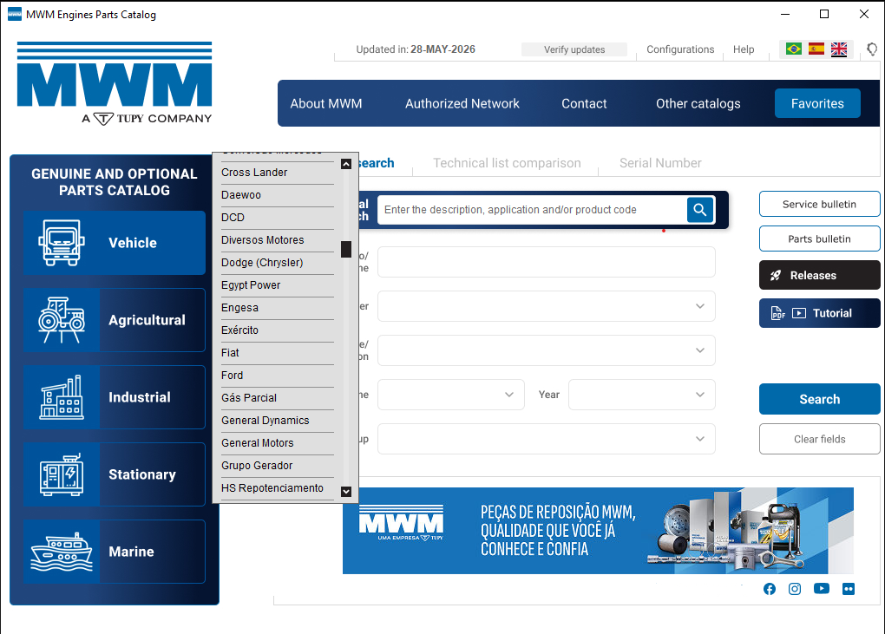Image resolution: width=885 pixels, height=634 pixels.
Task: Open MWM Flickr page icon
Action: click(849, 589)
